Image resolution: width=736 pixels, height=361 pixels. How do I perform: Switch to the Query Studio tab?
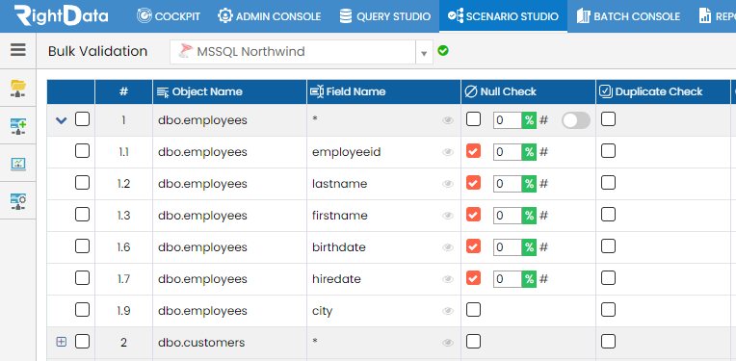(x=385, y=16)
